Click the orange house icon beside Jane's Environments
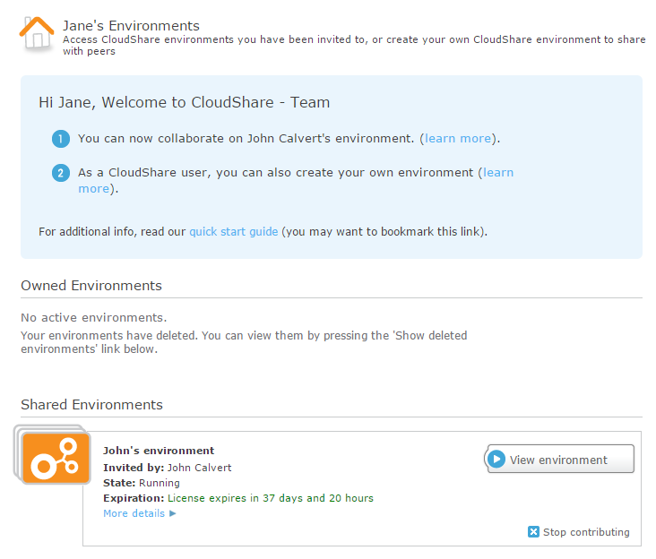Image resolution: width=656 pixels, height=559 pixels. pos(38,34)
